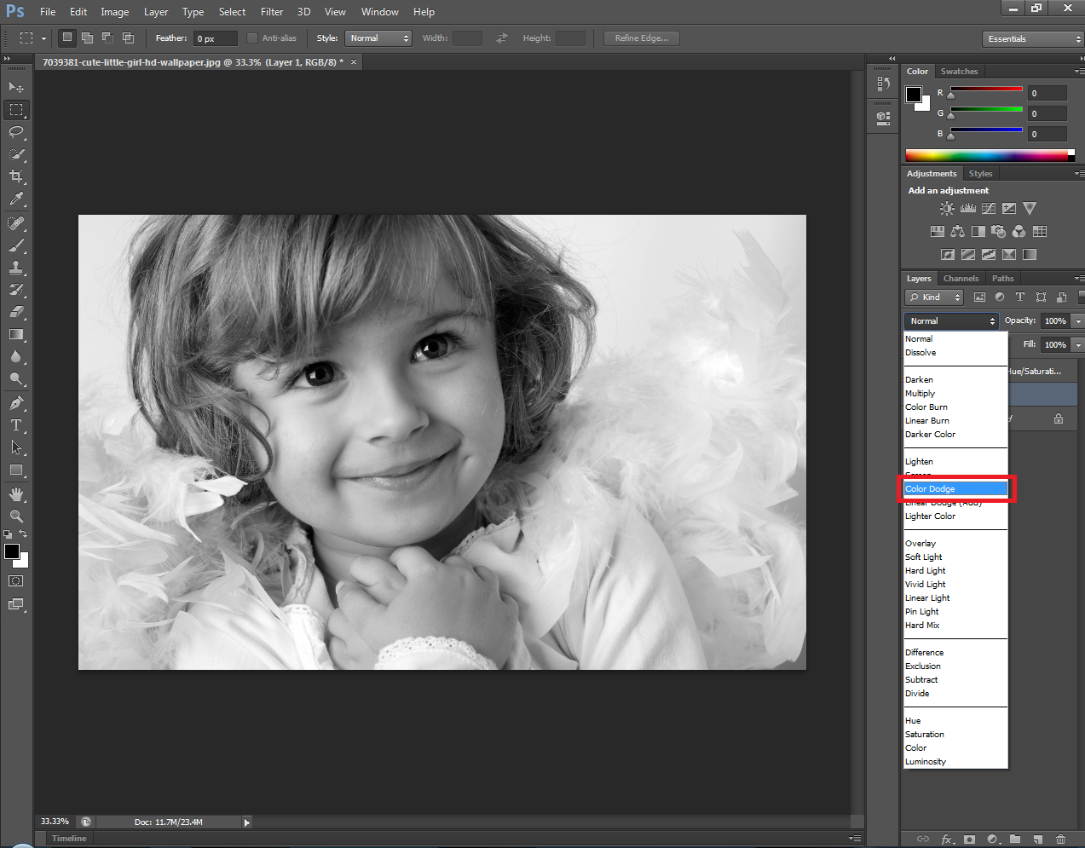Open the Kind layer filter dropdown

pyautogui.click(x=934, y=297)
